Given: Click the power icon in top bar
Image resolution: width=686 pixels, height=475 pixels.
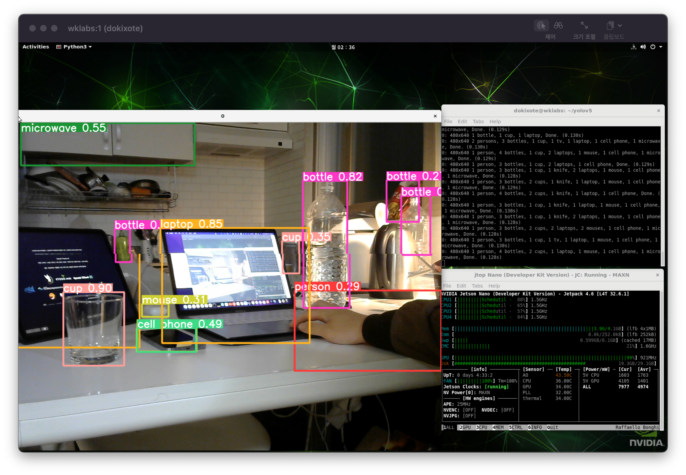Looking at the screenshot, I should click(653, 47).
